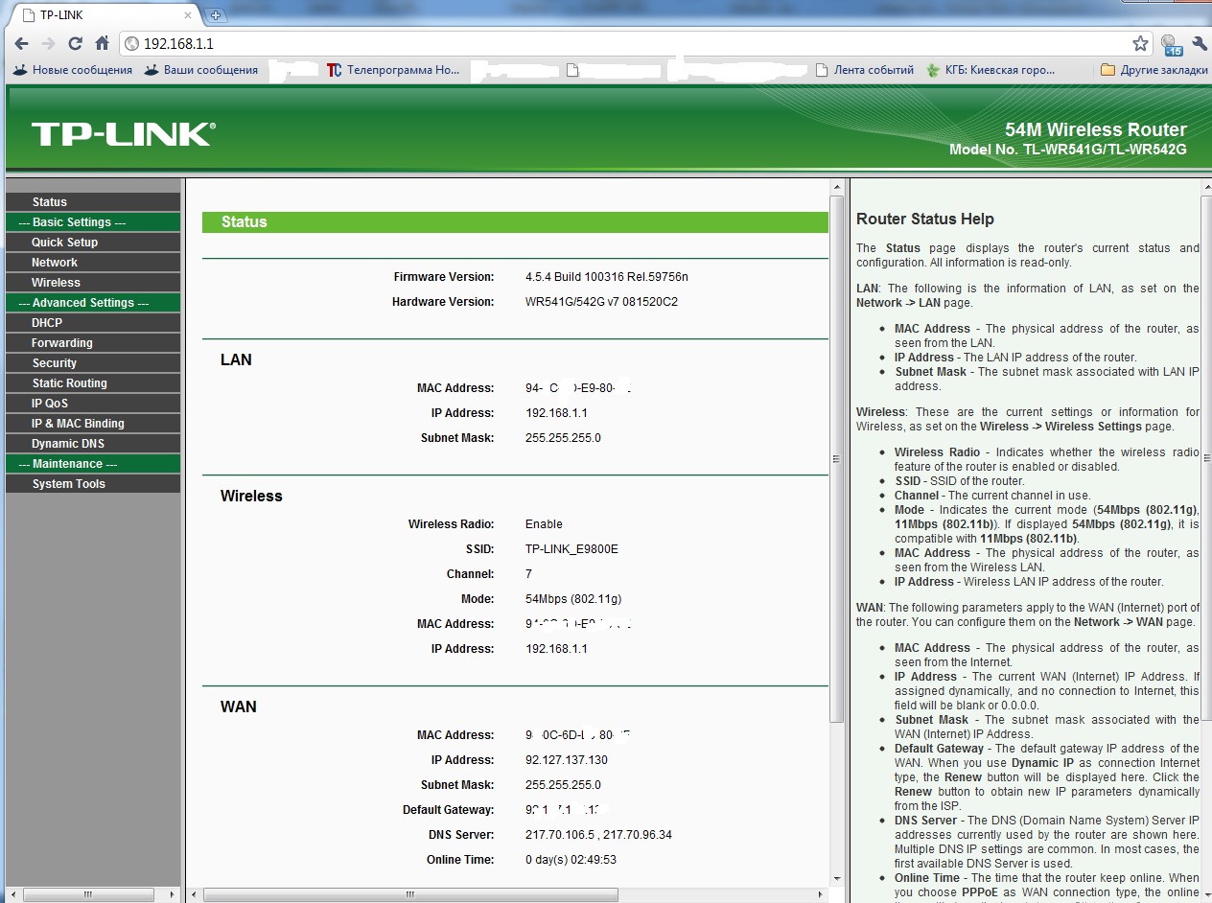Click the Maintenance section header
The image size is (1212, 903).
(x=92, y=464)
